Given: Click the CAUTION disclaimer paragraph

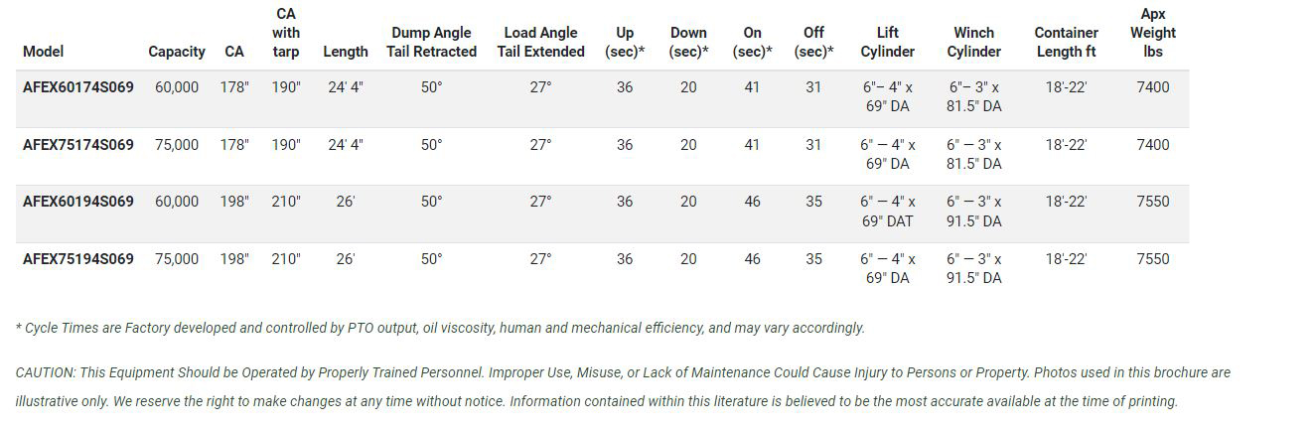Looking at the screenshot, I should pyautogui.click(x=623, y=387).
